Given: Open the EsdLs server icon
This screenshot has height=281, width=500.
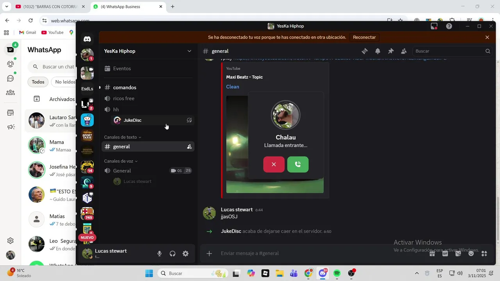Looking at the screenshot, I should pyautogui.click(x=87, y=89).
